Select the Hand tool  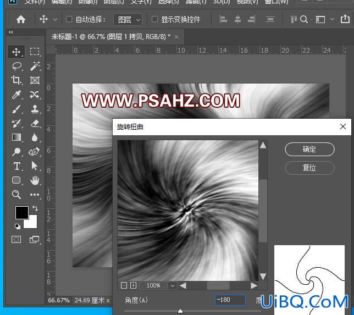pos(35,180)
